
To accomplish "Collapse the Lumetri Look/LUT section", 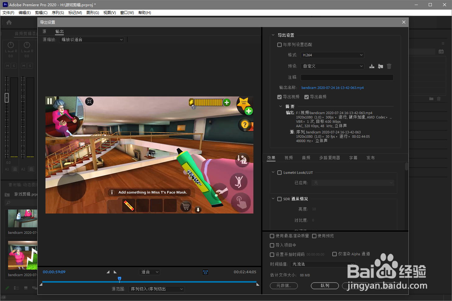I will pos(273,172).
